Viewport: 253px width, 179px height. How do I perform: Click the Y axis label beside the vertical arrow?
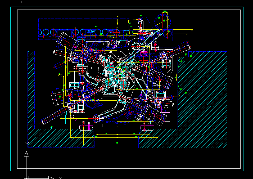coord(27,144)
